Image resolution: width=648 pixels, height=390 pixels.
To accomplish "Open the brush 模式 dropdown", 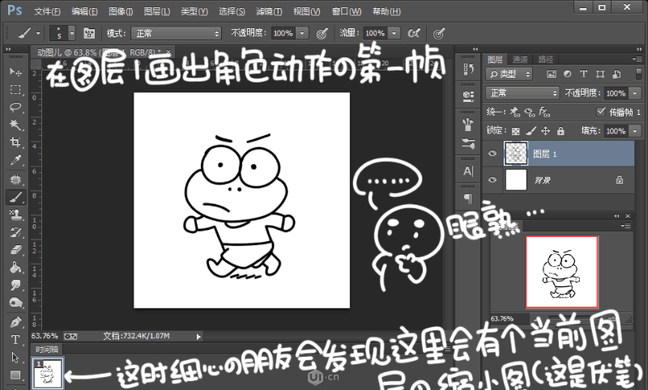I will [x=176, y=33].
